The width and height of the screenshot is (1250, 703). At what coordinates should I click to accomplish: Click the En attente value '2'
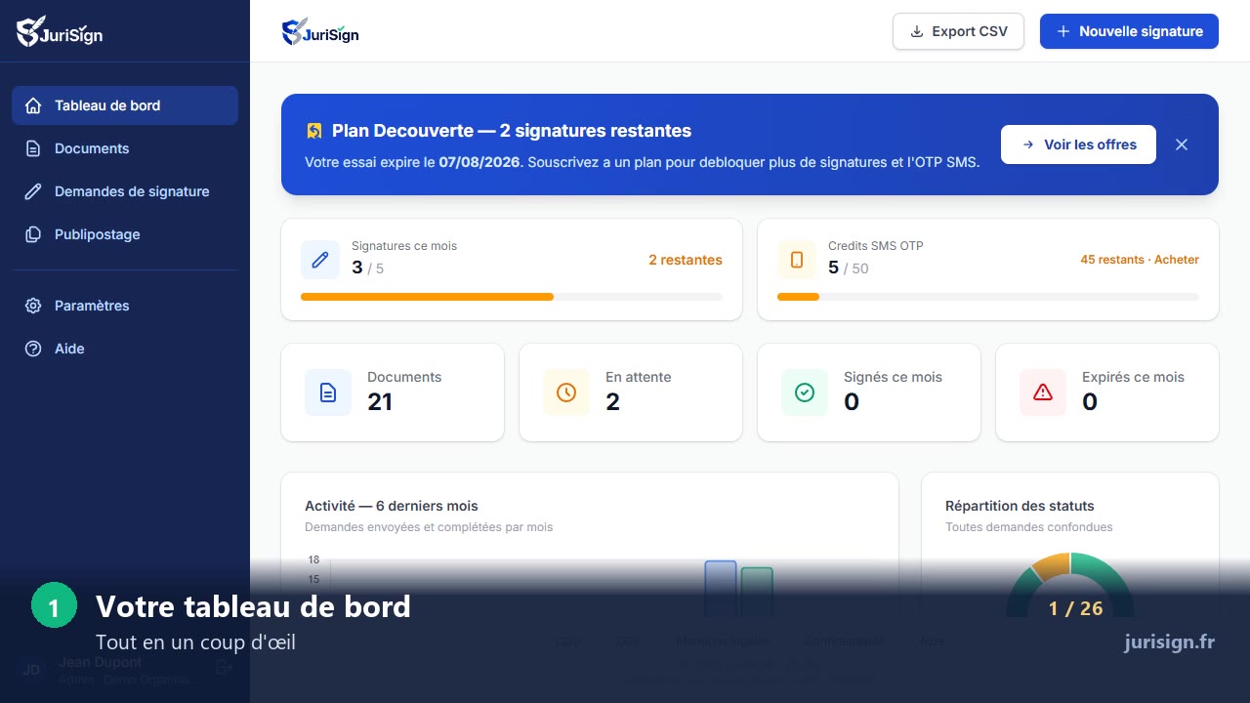point(612,402)
